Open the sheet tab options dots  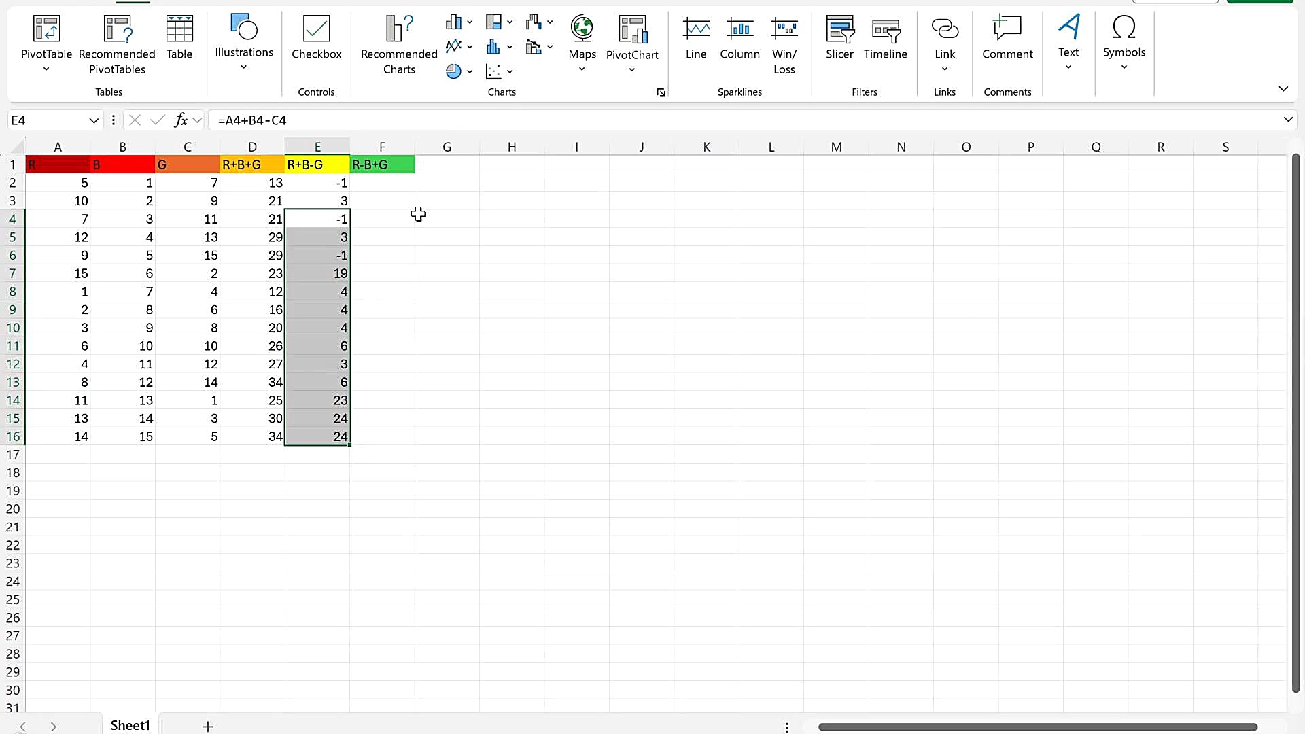coord(787,727)
